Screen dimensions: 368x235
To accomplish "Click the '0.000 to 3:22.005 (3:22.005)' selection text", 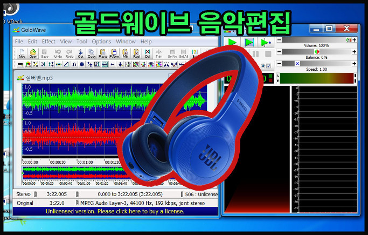I will [130, 194].
